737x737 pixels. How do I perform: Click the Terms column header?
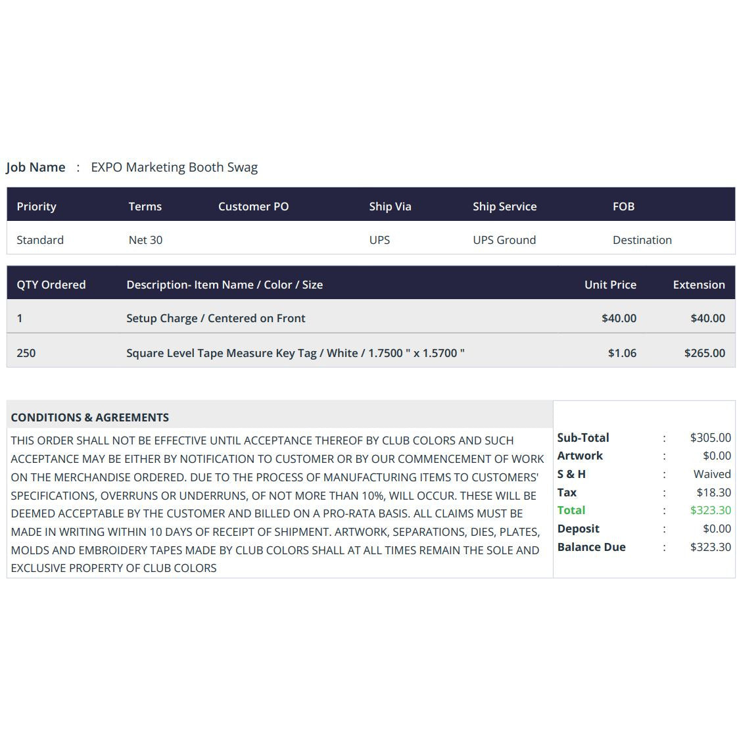(x=145, y=206)
